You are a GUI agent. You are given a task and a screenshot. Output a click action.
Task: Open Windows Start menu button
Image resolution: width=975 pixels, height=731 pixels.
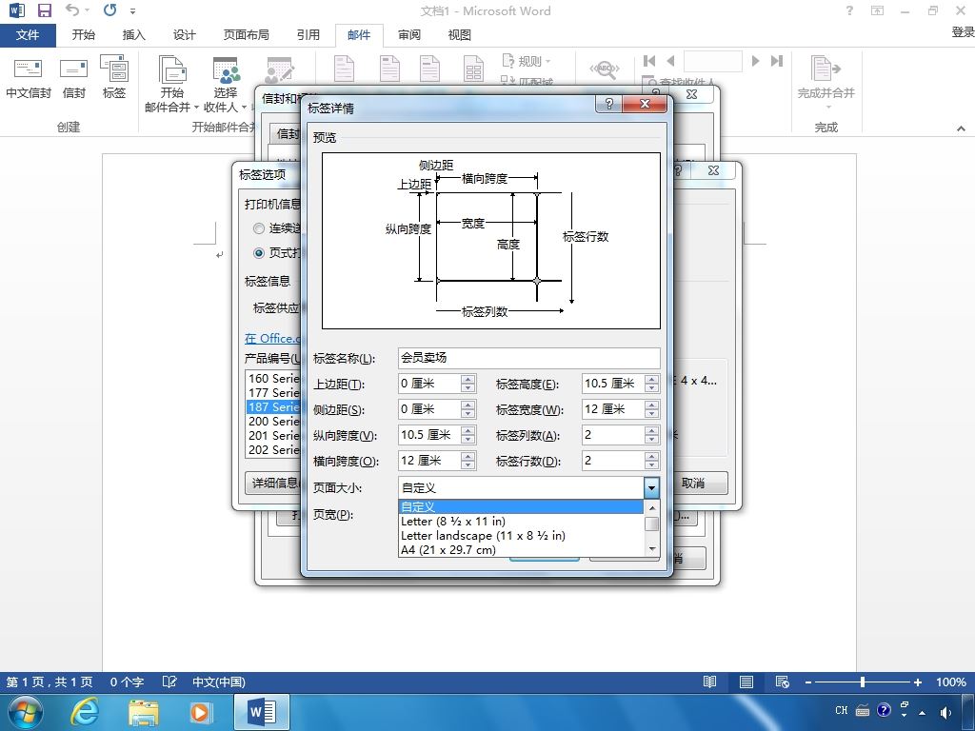[x=26, y=712]
